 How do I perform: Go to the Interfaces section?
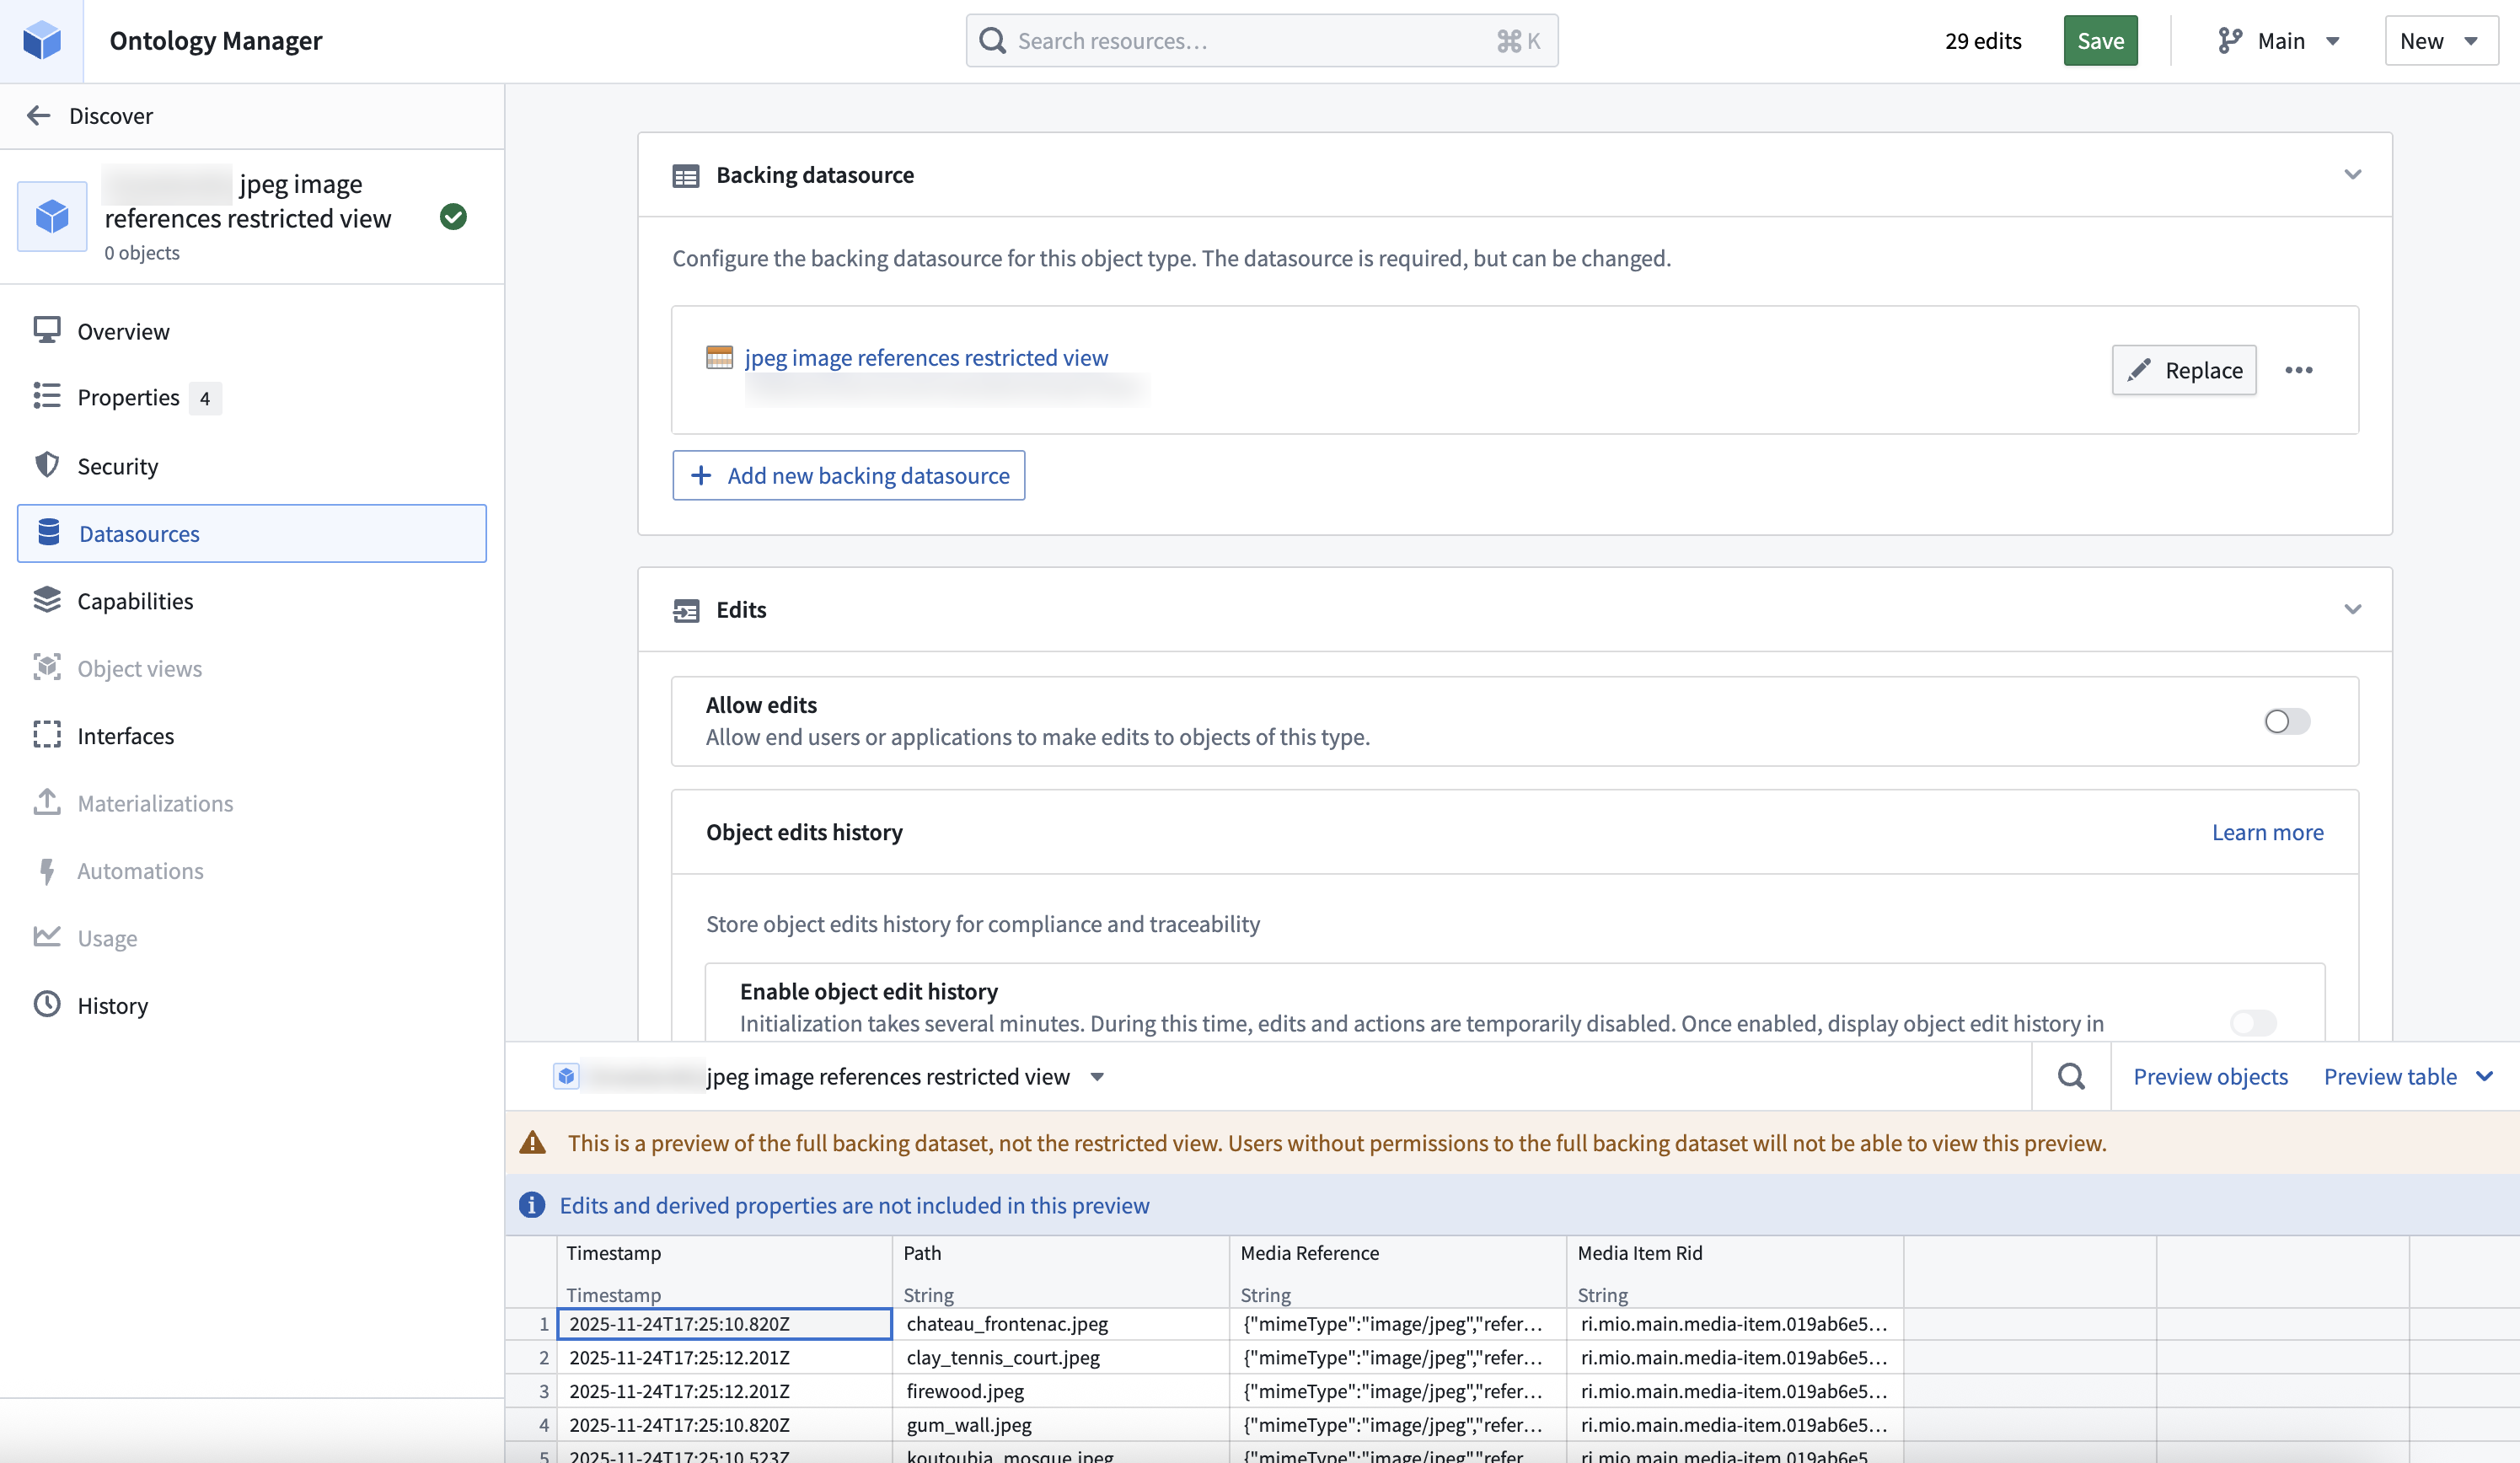(125, 735)
